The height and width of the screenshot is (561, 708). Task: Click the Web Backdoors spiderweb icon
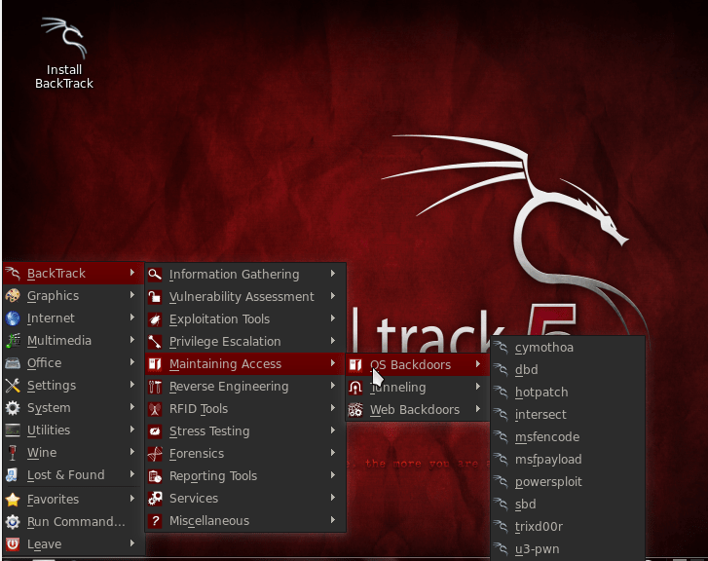pos(355,410)
